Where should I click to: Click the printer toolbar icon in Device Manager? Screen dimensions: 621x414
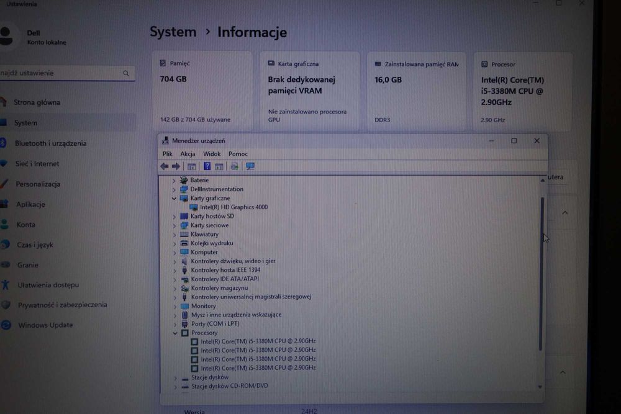click(x=235, y=166)
